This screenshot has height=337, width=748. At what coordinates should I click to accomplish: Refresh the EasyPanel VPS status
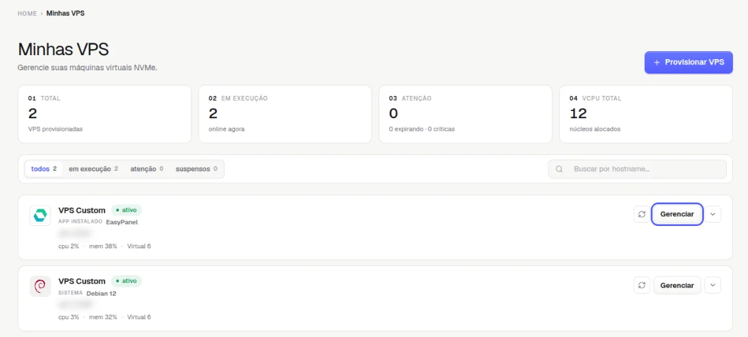coord(642,215)
